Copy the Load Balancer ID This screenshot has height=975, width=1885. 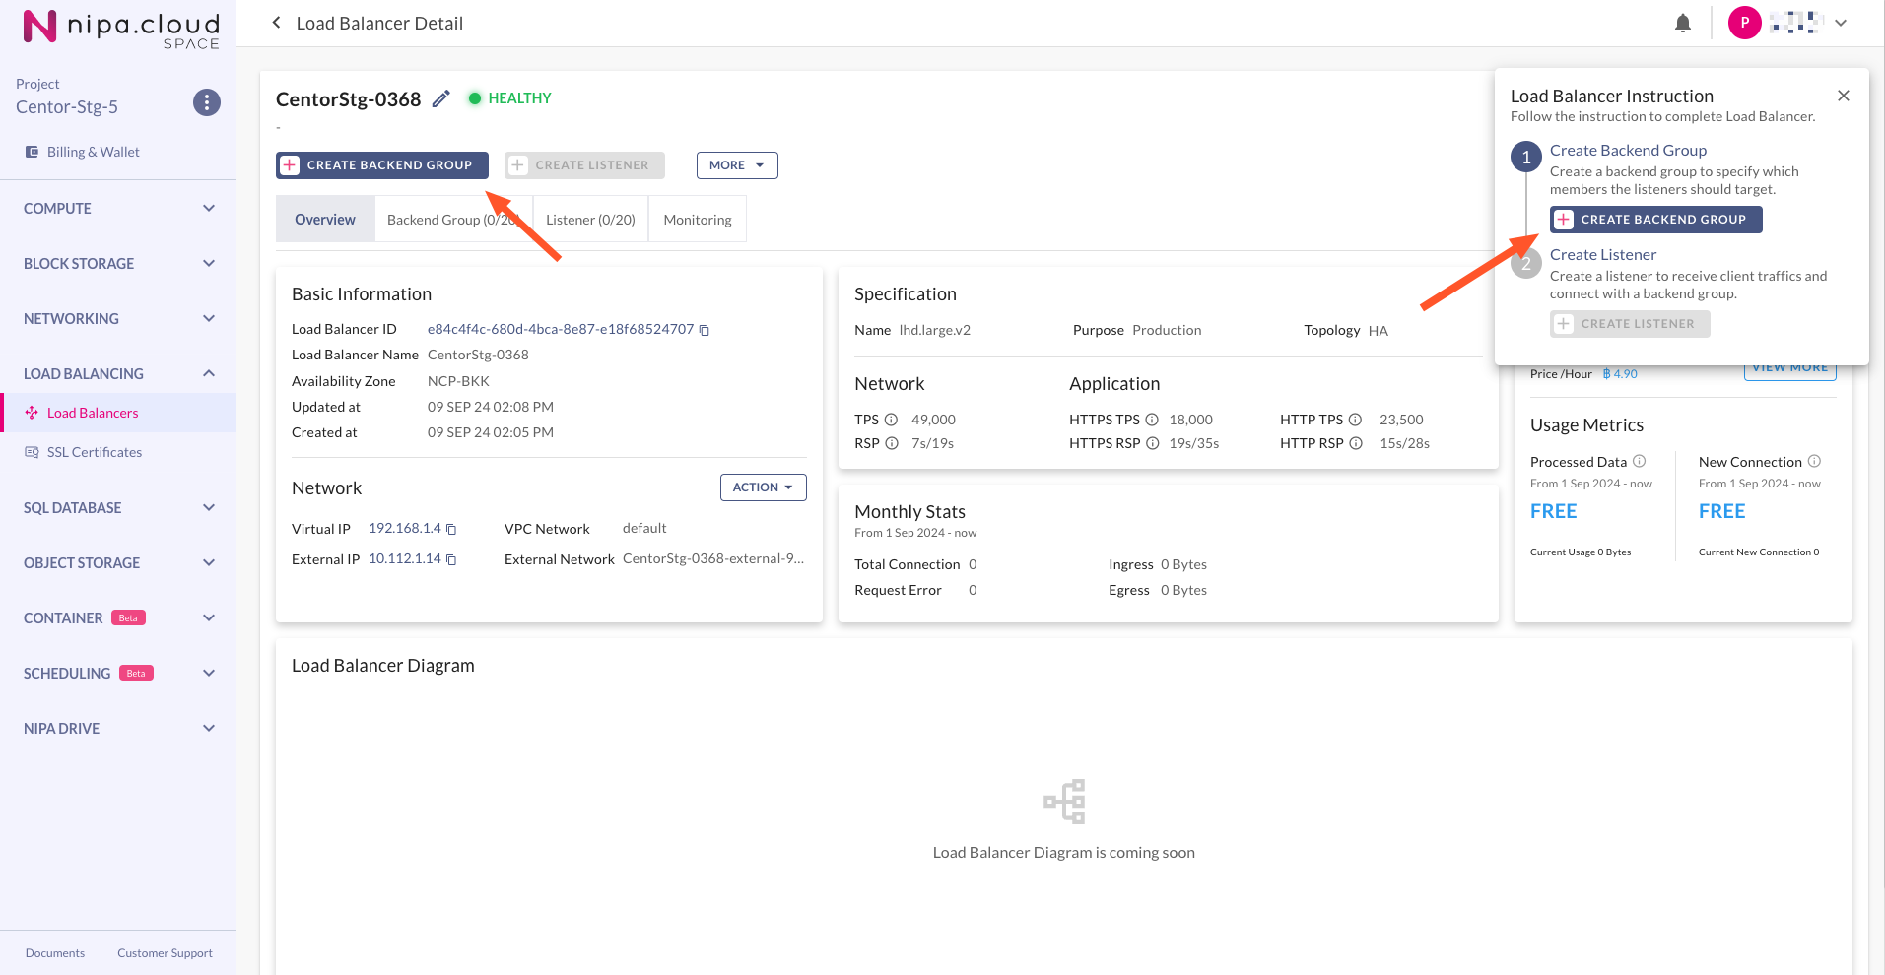(705, 330)
